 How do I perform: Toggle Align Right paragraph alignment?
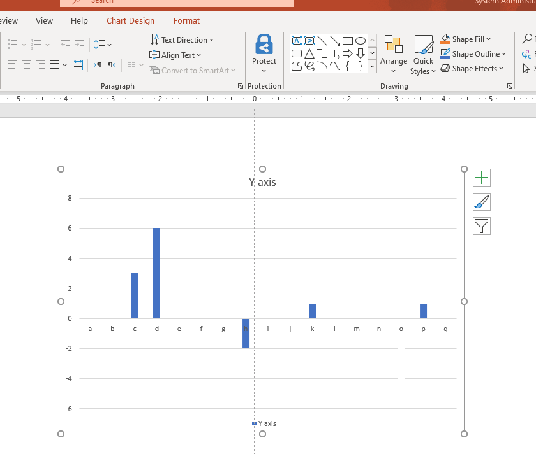click(x=41, y=64)
